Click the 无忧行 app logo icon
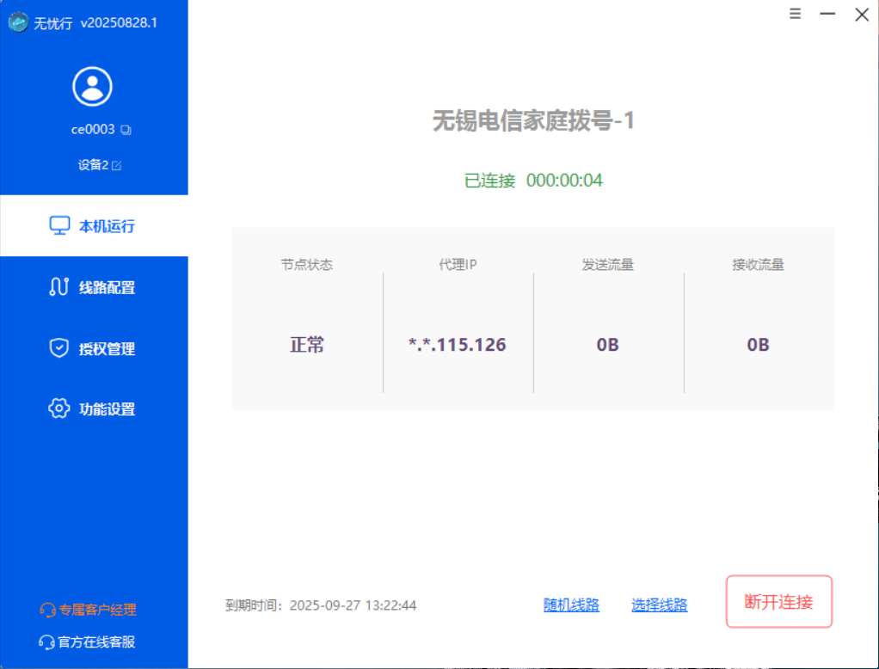The height and width of the screenshot is (669, 879). (x=18, y=23)
